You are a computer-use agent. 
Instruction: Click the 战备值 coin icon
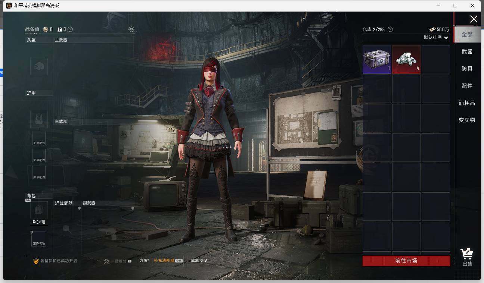[x=46, y=29]
